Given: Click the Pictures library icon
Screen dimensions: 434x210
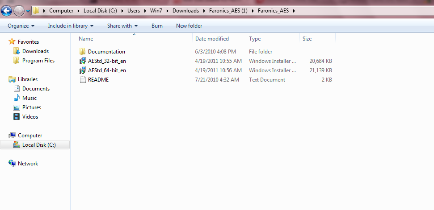Looking at the screenshot, I should point(17,107).
